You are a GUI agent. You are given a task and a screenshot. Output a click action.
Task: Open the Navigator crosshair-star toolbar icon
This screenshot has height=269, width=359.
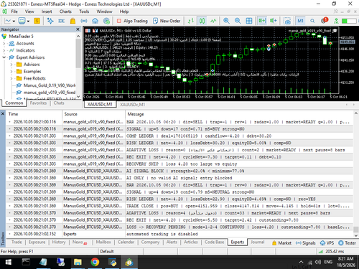tap(50, 21)
